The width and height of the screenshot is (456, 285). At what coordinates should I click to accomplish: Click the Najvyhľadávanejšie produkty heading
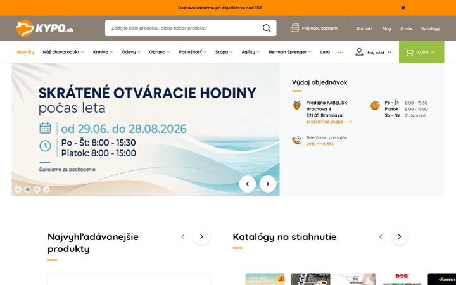pyautogui.click(x=93, y=243)
